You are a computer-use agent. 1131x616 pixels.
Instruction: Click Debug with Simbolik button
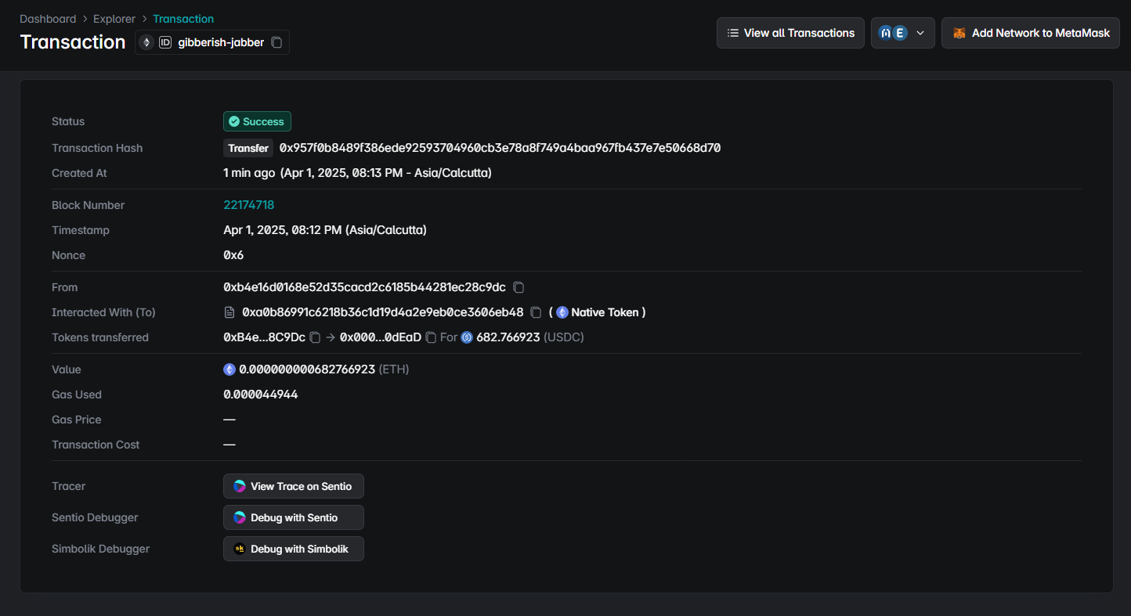click(x=294, y=549)
